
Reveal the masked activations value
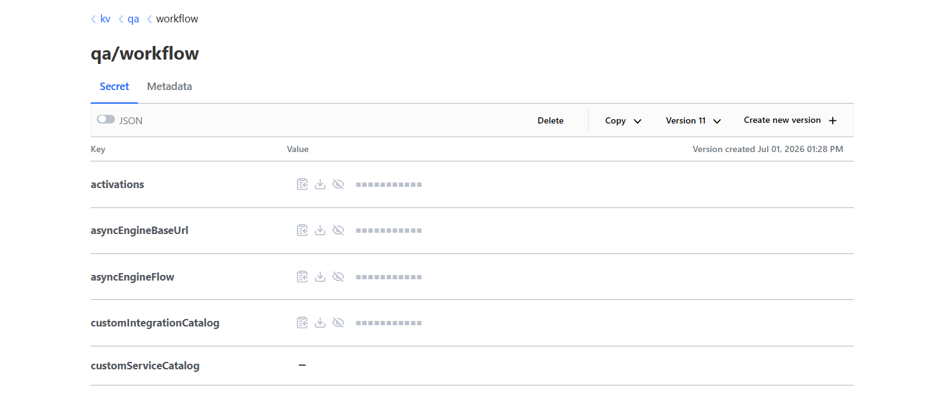[338, 184]
